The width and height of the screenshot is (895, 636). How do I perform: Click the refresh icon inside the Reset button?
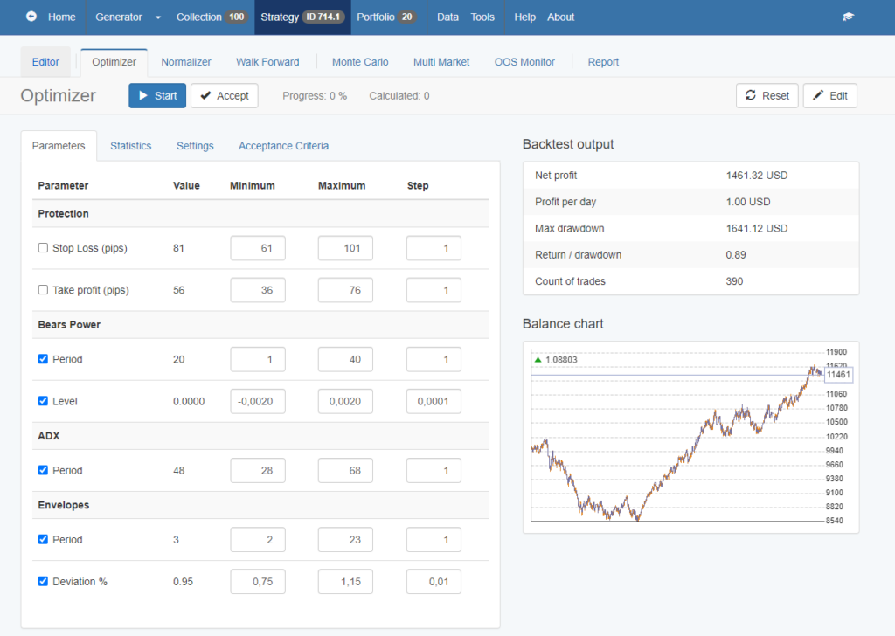point(753,95)
